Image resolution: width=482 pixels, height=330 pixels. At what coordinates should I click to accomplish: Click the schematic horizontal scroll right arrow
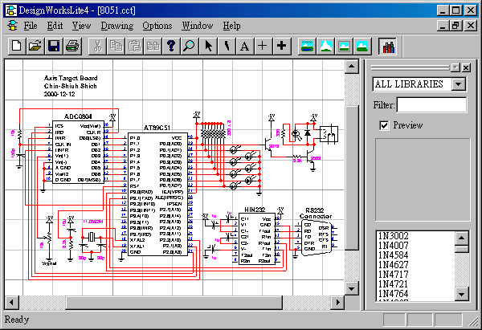tap(338, 303)
